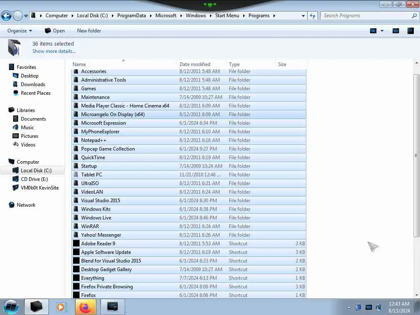Show hidden tray icons arrow
This screenshot has width=420, height=315.
point(349,308)
